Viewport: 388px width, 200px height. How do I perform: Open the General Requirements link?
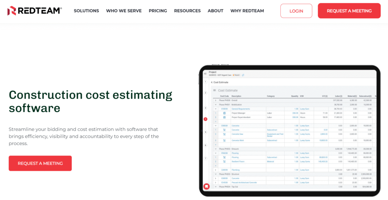click(241, 109)
